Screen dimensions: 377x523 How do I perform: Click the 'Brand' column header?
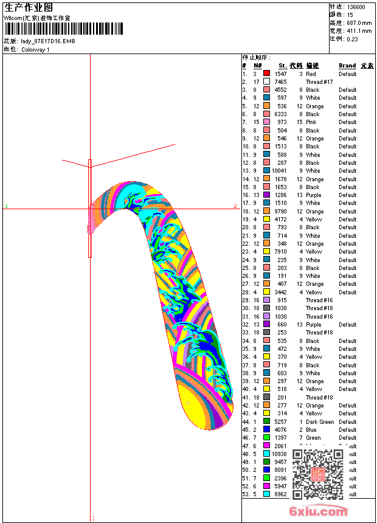click(347, 66)
